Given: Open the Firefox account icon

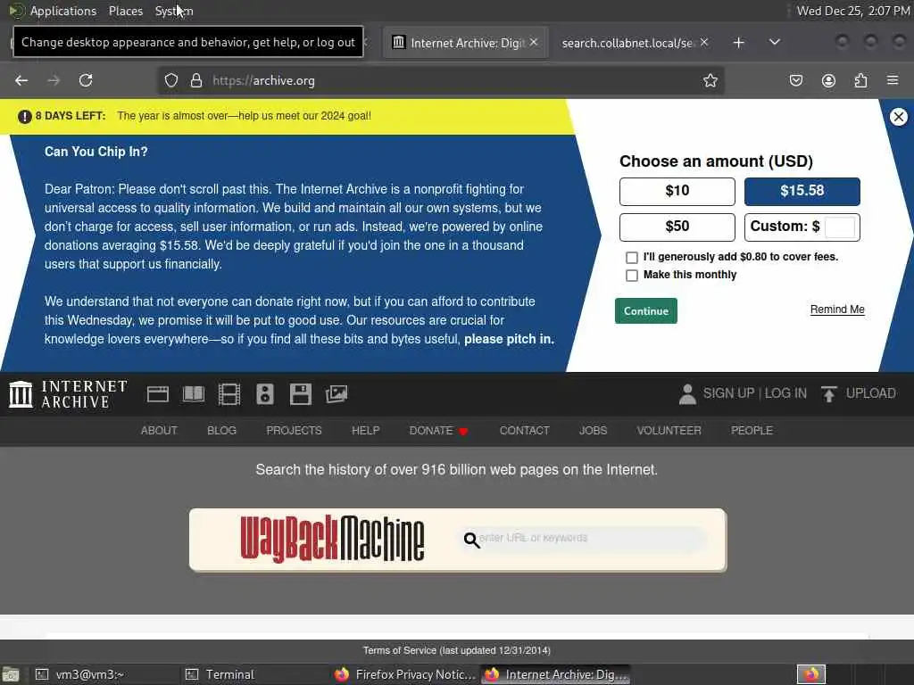Looking at the screenshot, I should (x=828, y=80).
